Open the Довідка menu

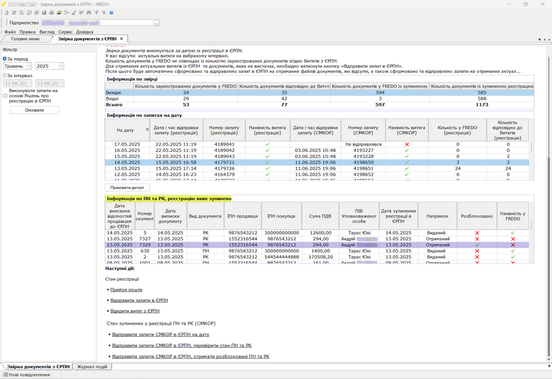point(85,32)
